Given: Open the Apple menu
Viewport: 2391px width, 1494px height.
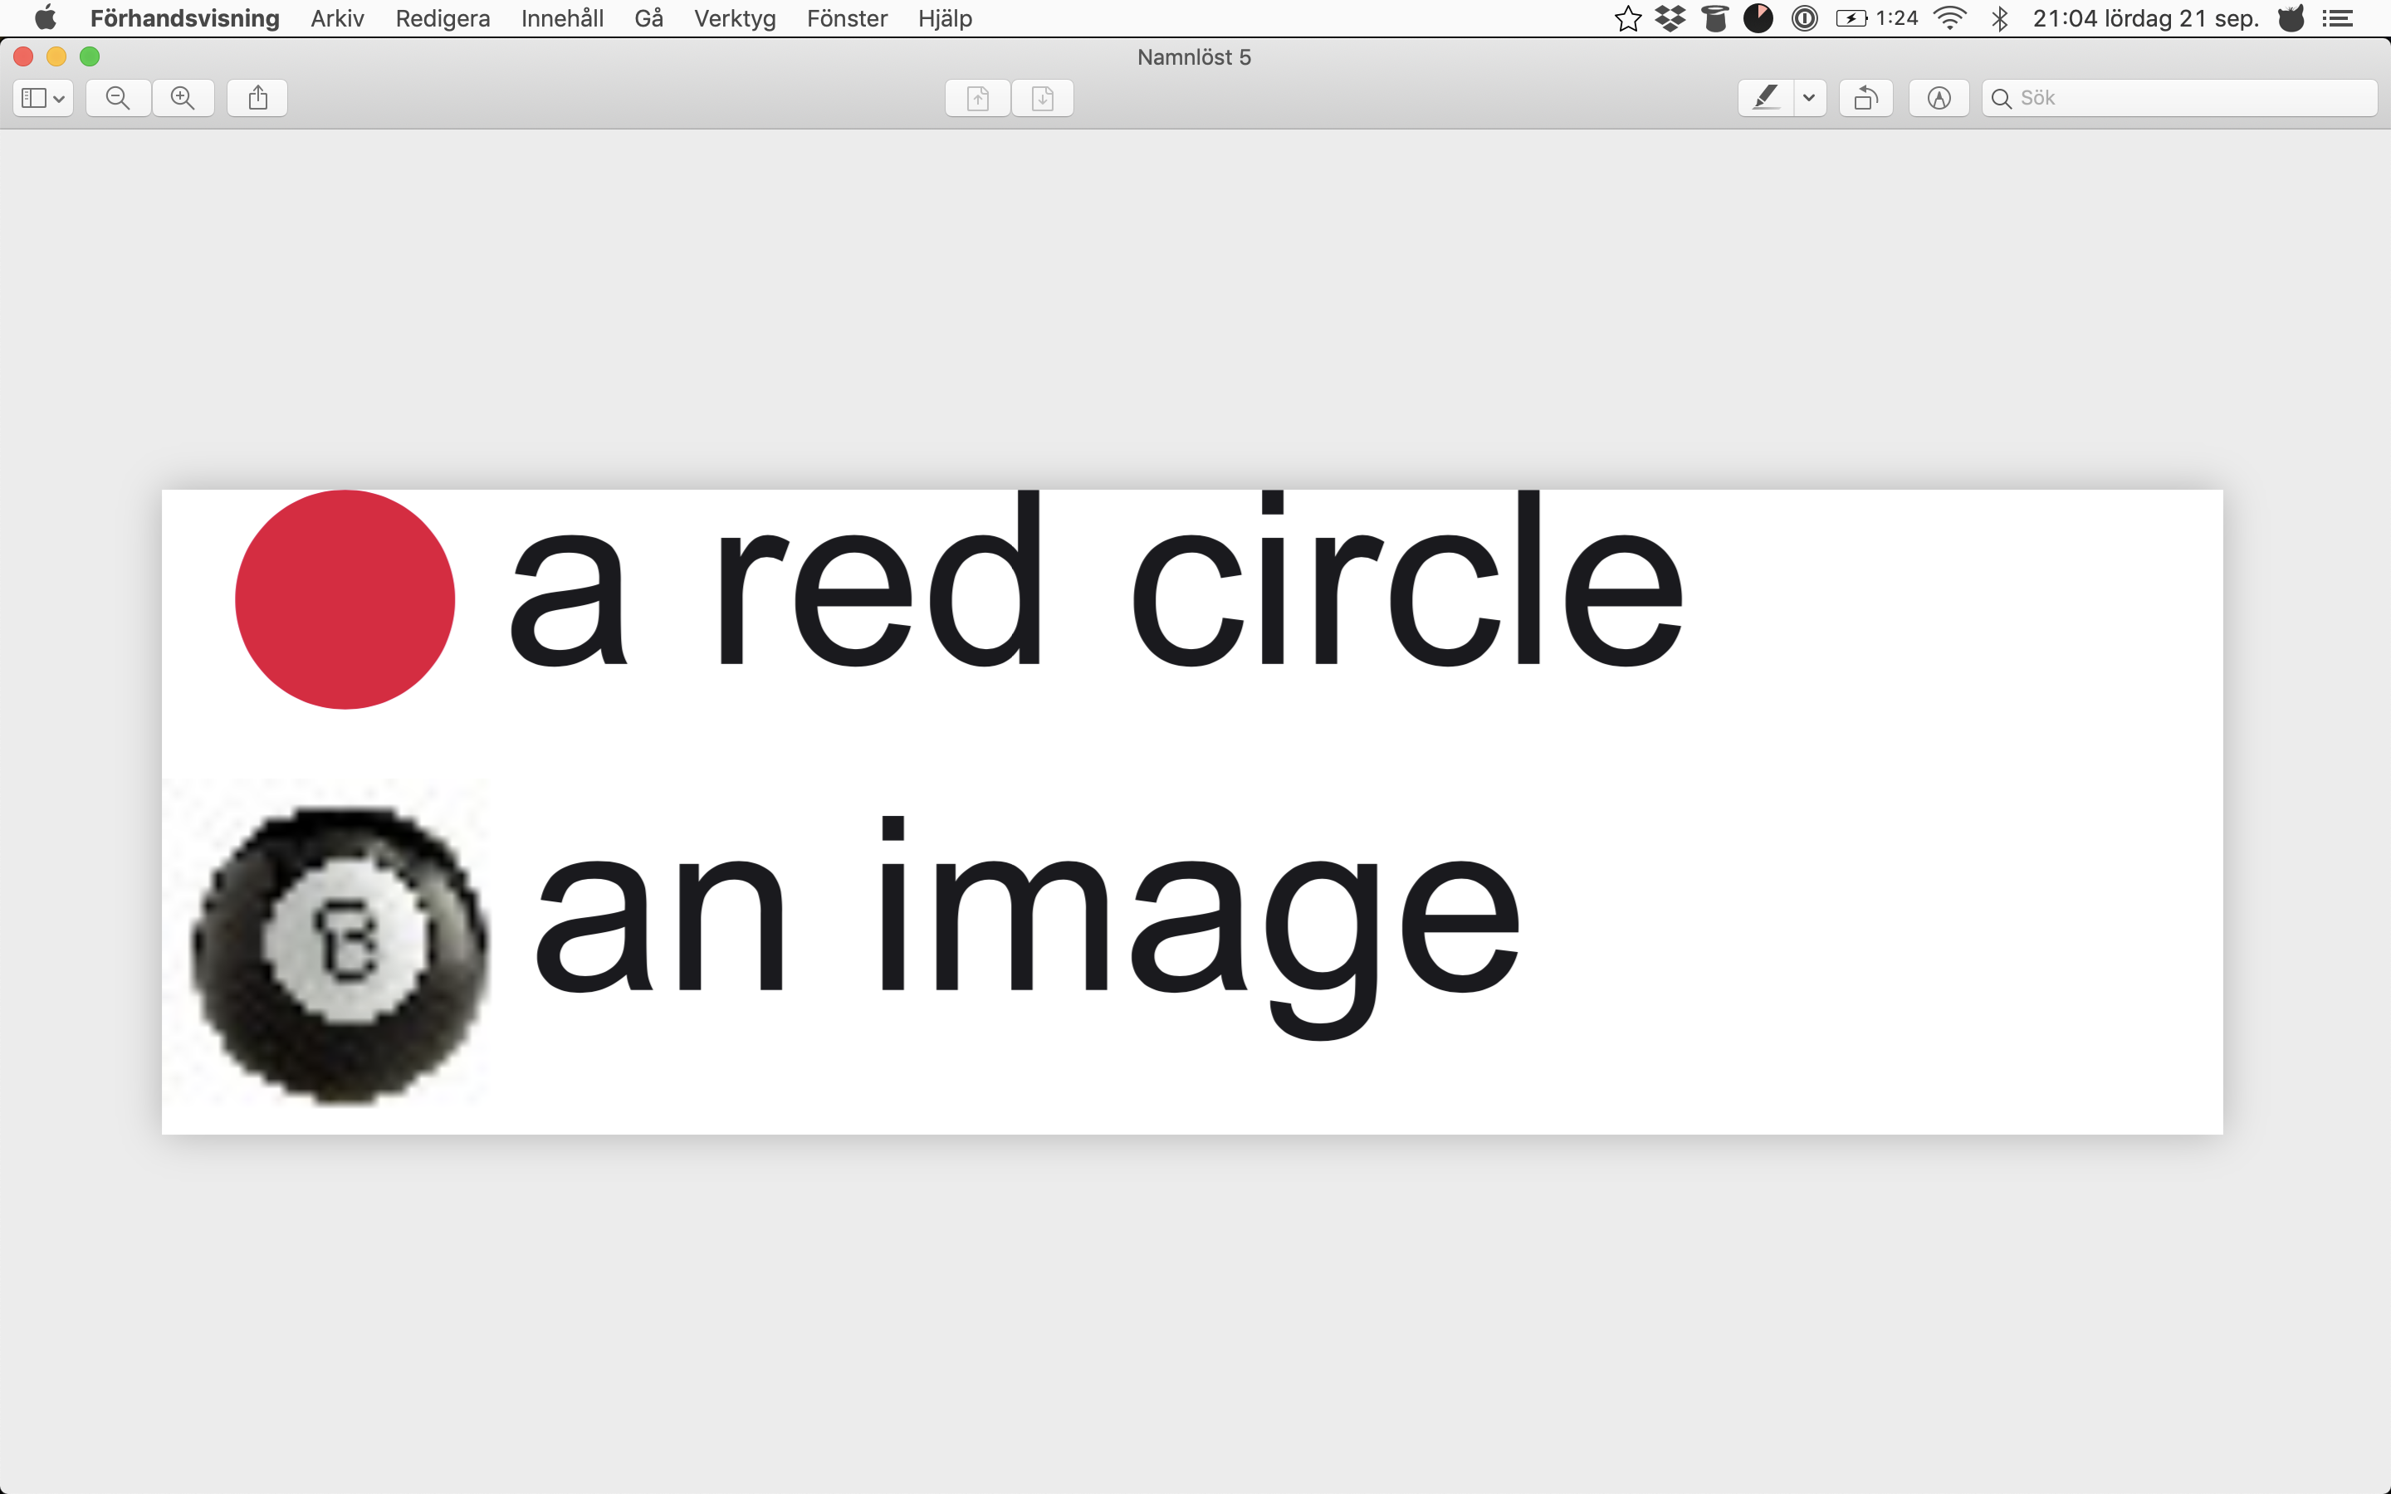Looking at the screenshot, I should pyautogui.click(x=46, y=17).
